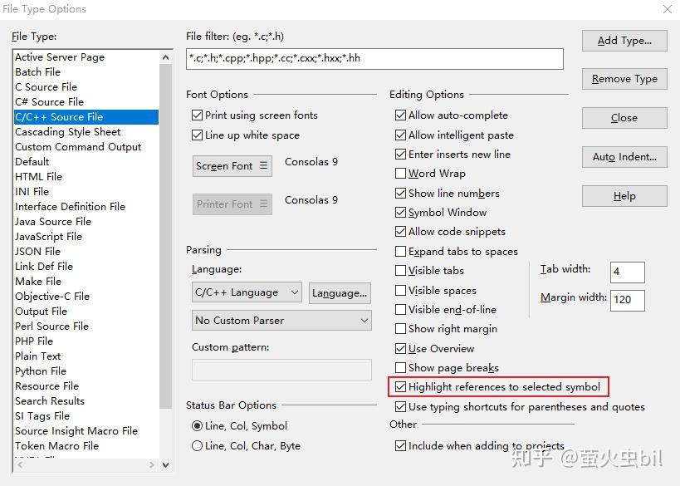Click the horizontal scroll right arrow
This screenshot has width=680, height=486.
151,464
